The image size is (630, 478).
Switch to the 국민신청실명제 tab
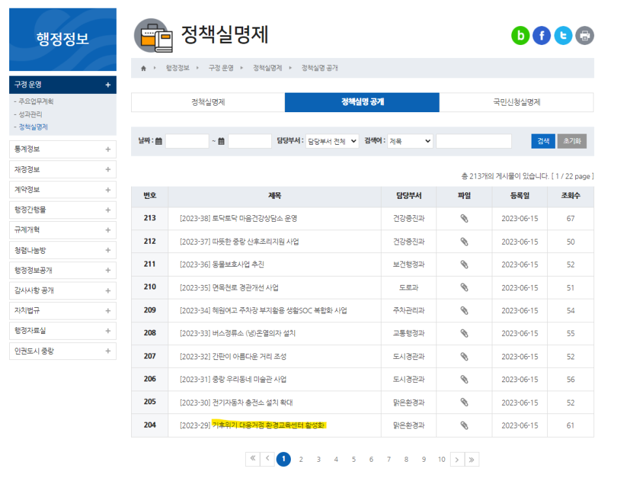pos(517,102)
